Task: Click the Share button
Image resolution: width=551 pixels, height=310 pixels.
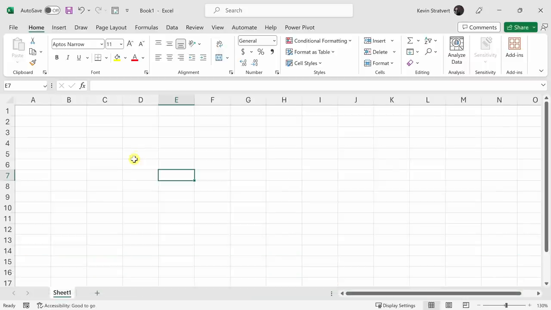Action: [x=517, y=27]
